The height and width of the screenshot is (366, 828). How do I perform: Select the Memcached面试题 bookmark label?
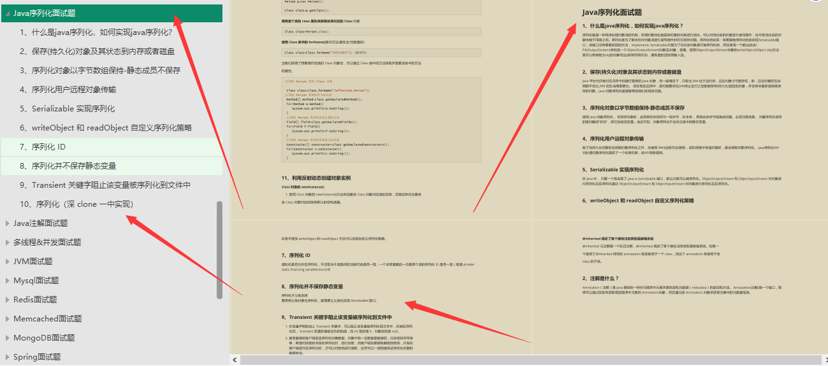click(x=48, y=318)
